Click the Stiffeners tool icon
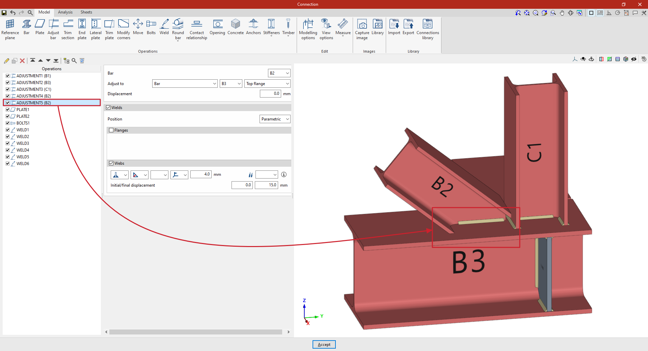 [271, 27]
